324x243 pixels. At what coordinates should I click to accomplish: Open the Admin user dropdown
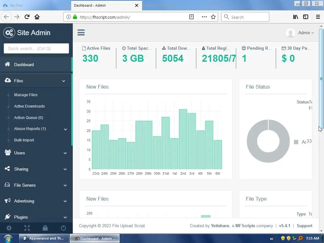coord(306,33)
